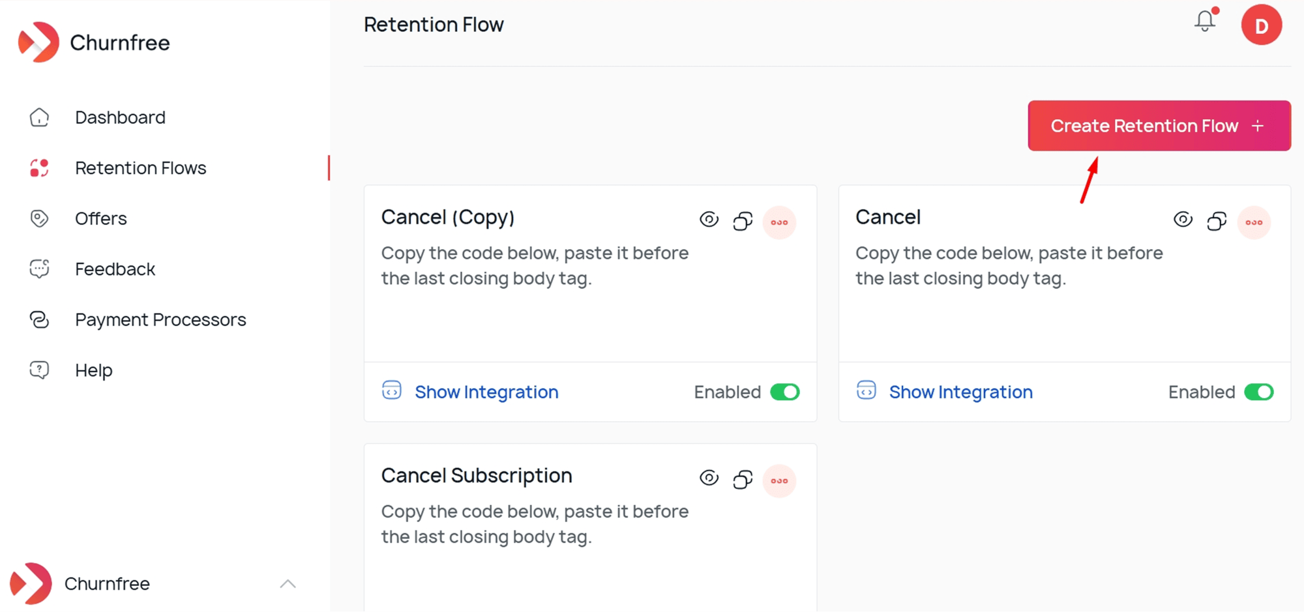Image resolution: width=1304 pixels, height=612 pixels.
Task: Go to the Dashboard page
Action: click(x=120, y=117)
